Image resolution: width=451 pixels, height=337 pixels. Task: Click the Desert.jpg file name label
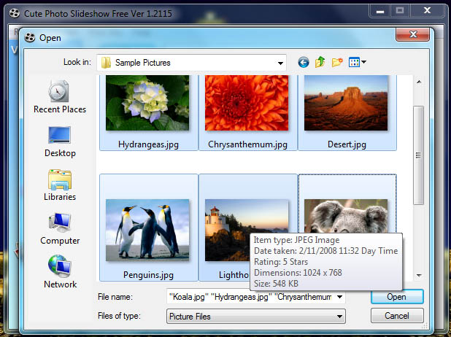click(x=347, y=144)
